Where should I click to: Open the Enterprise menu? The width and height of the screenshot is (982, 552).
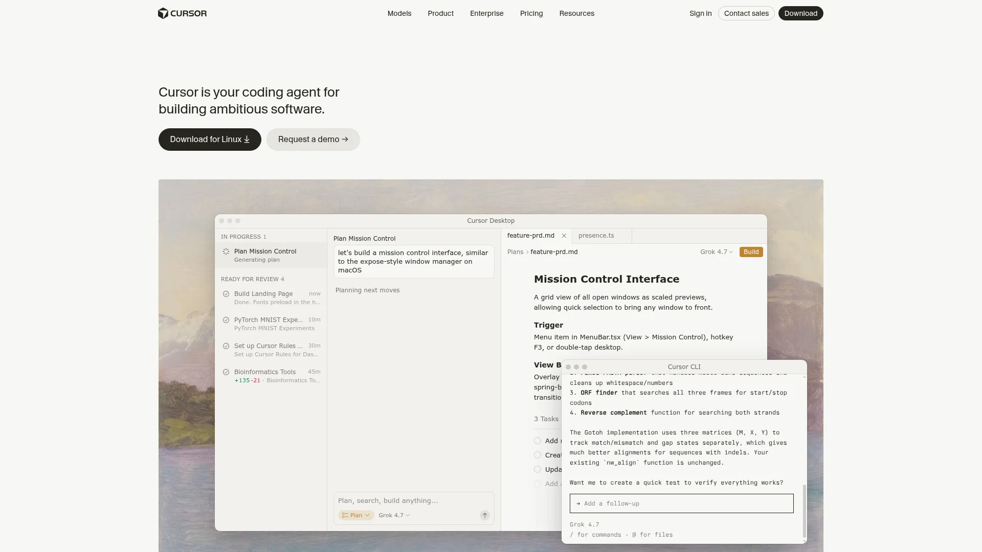pos(486,13)
